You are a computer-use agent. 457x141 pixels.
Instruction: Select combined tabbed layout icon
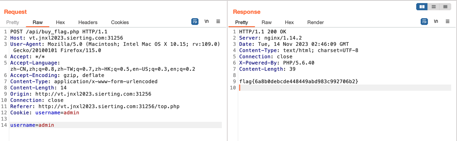coord(445,6)
